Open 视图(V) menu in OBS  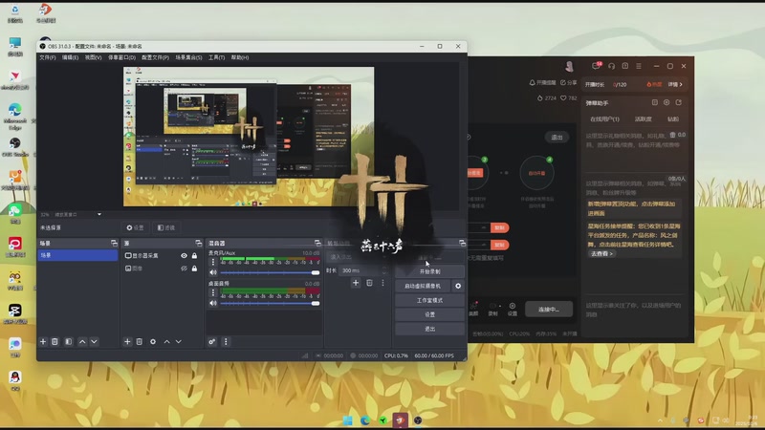(93, 57)
